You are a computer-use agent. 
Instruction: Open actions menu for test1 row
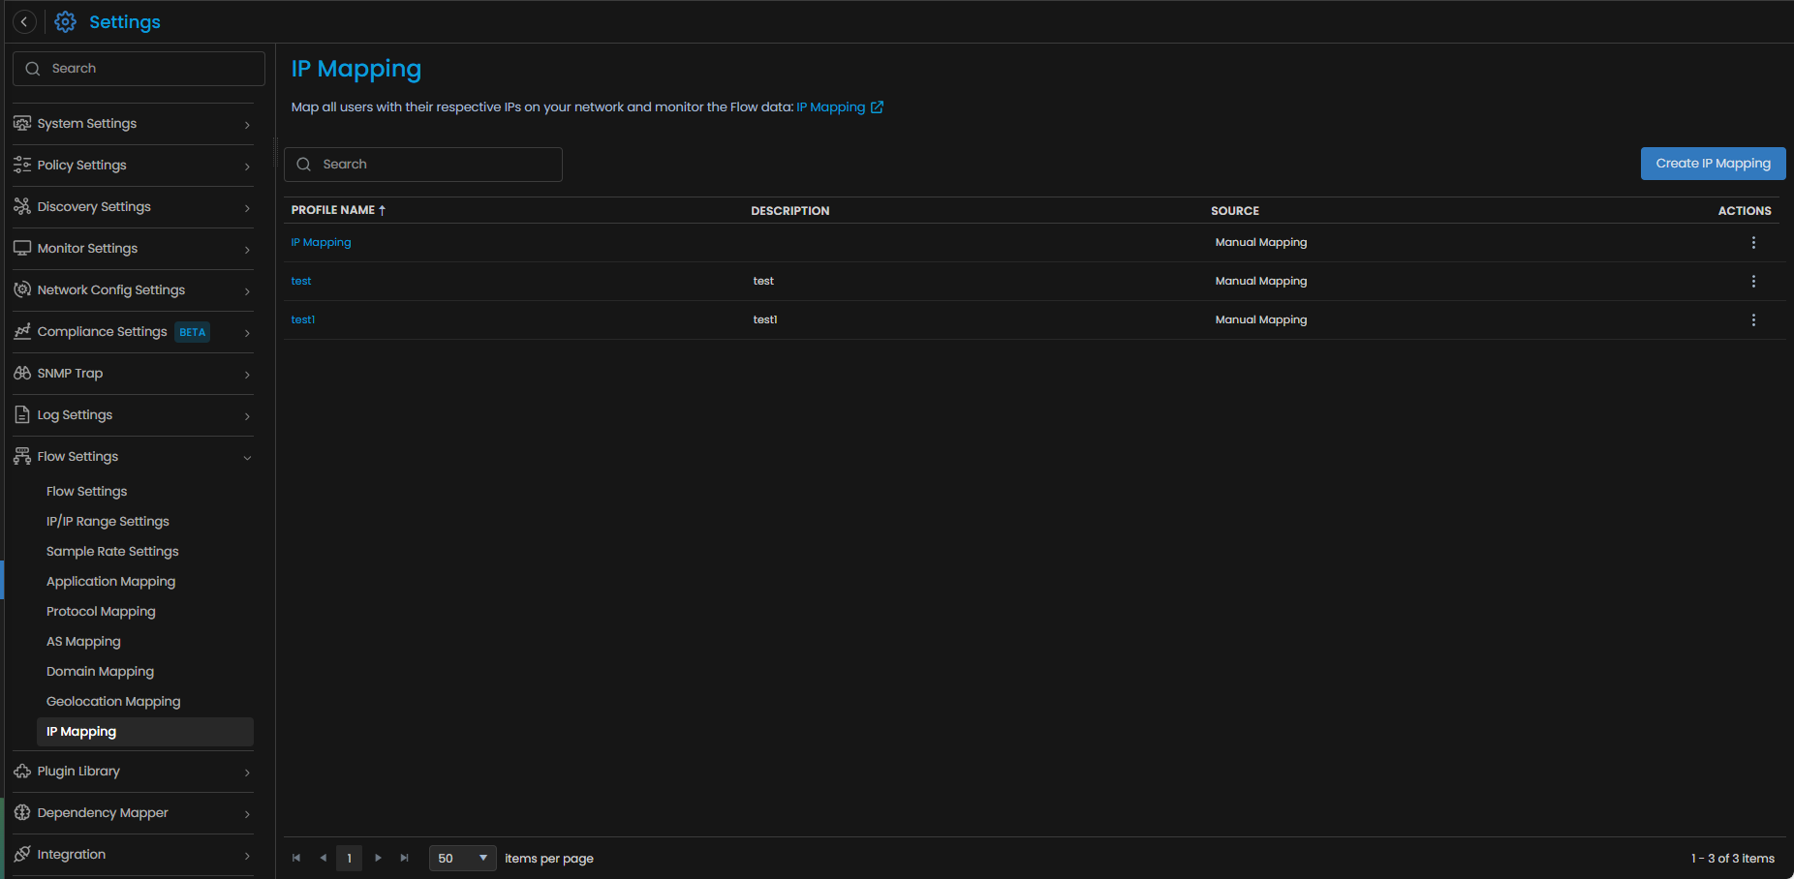1753,320
